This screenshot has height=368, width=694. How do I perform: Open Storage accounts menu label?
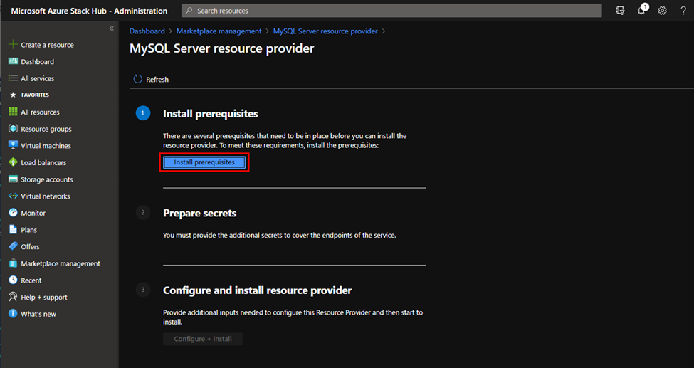(x=47, y=179)
